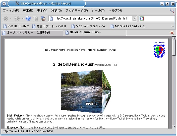Click the [Execution Tips]: label
177x136 pixels.
(17, 127)
